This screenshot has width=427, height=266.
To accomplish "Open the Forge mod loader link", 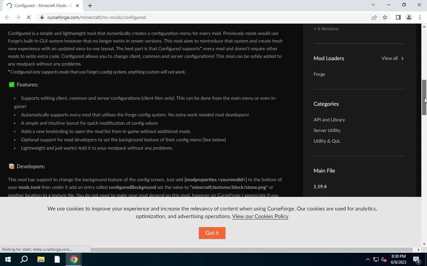I will 319,74.
